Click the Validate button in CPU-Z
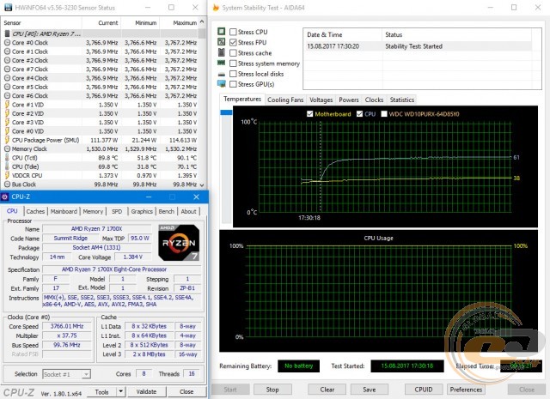The image size is (550, 399). (x=146, y=391)
